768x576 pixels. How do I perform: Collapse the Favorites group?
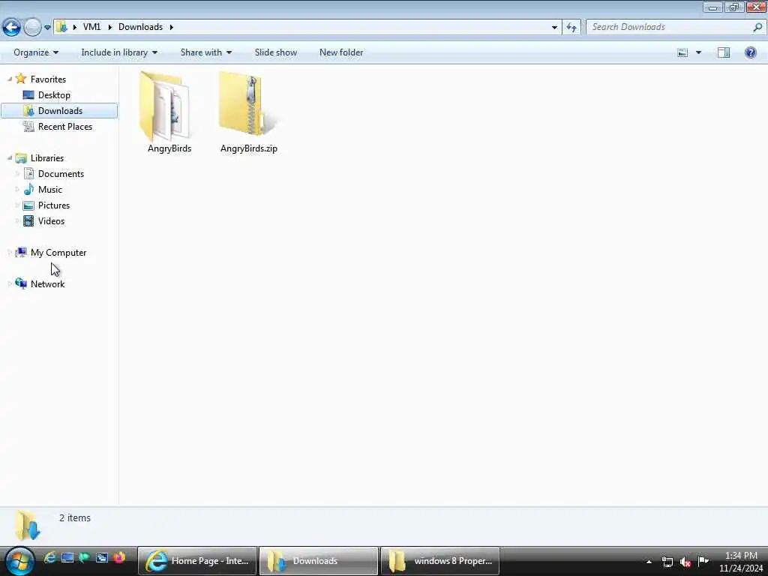tap(9, 79)
